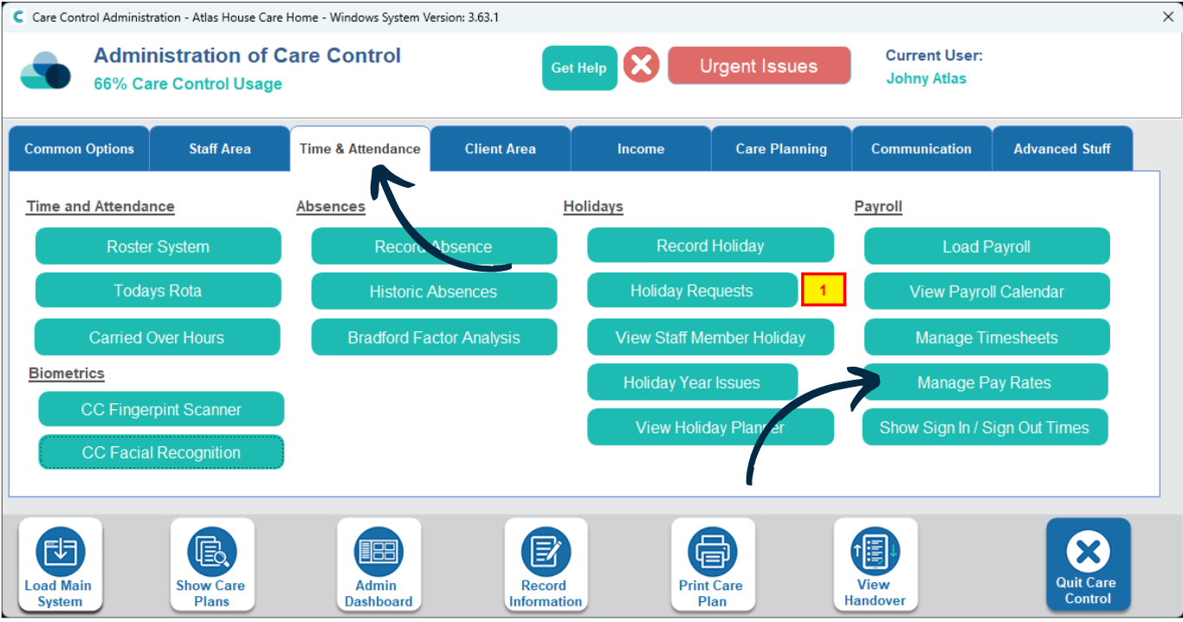Click the Record Information icon

point(546,566)
